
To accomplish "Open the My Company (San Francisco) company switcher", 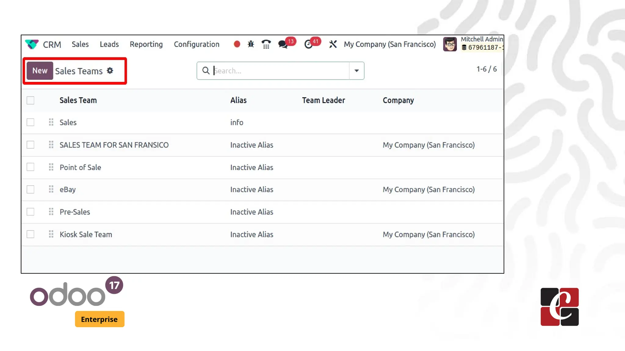I will click(390, 44).
